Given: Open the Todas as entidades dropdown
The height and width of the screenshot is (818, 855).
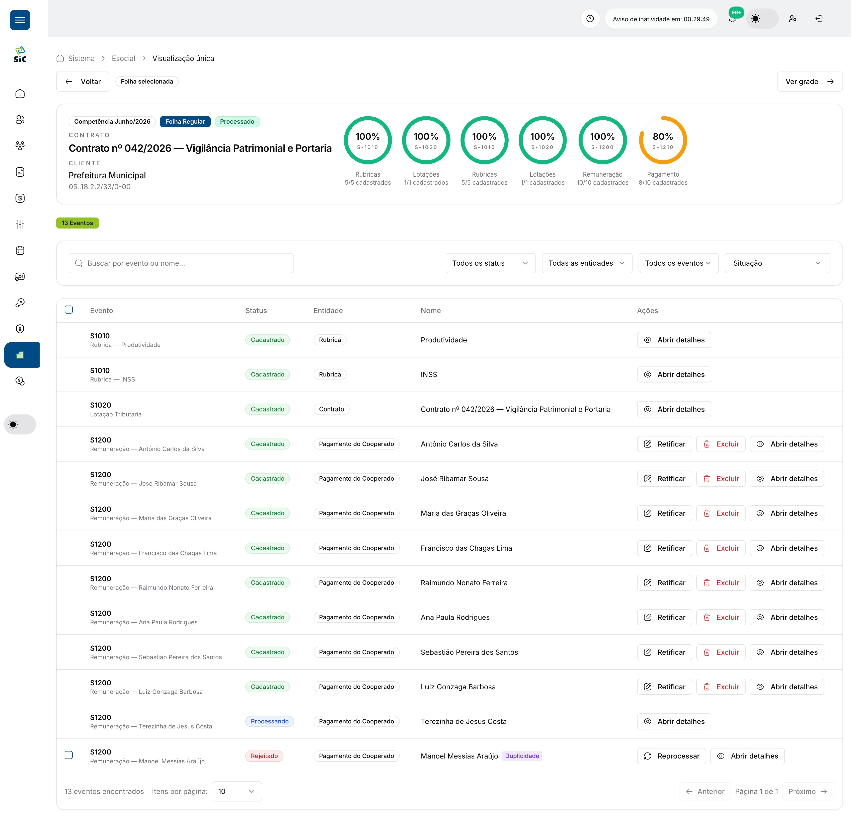Looking at the screenshot, I should [x=587, y=263].
